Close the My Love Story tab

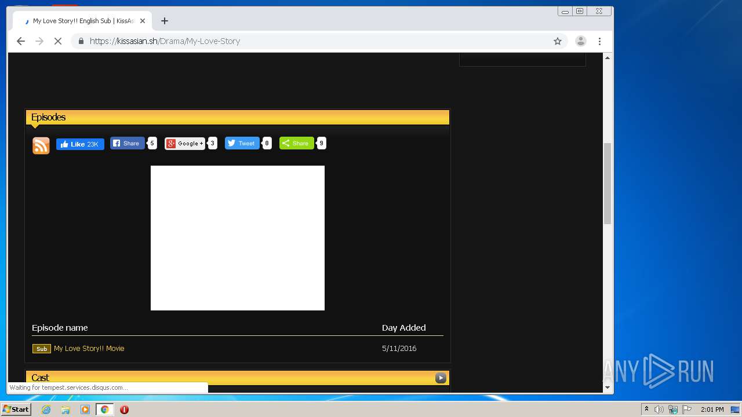pyautogui.click(x=143, y=21)
